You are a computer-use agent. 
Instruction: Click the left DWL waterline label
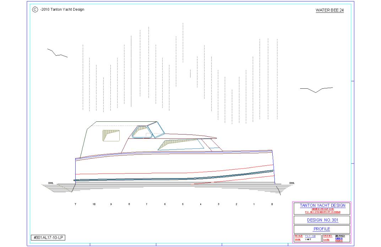coord(51,183)
